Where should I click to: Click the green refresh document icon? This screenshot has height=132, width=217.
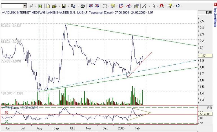pos(40,6)
